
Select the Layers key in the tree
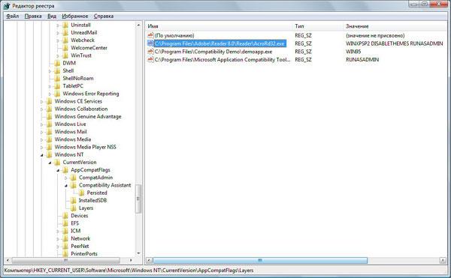click(86, 208)
